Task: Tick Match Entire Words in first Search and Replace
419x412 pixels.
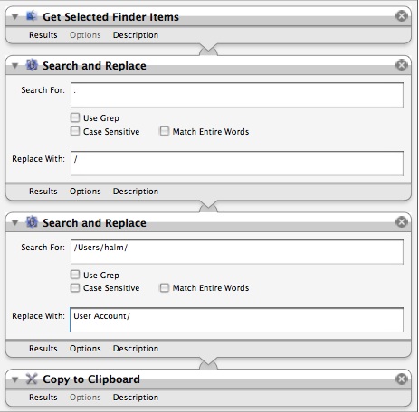Action: (165, 131)
